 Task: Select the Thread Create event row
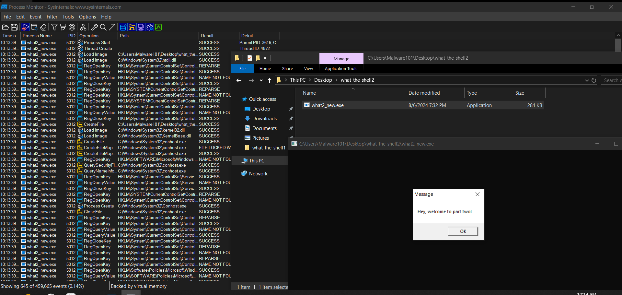click(140, 48)
